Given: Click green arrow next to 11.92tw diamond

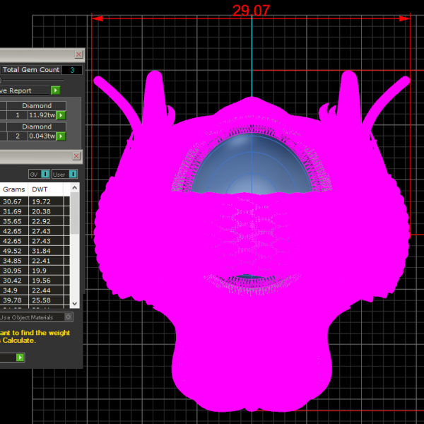Looking at the screenshot, I should click(61, 115).
